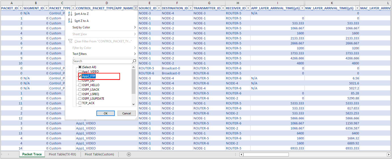Uncheck the App2_FTP checkbox
This screenshot has width=392, height=159.
[80, 76]
